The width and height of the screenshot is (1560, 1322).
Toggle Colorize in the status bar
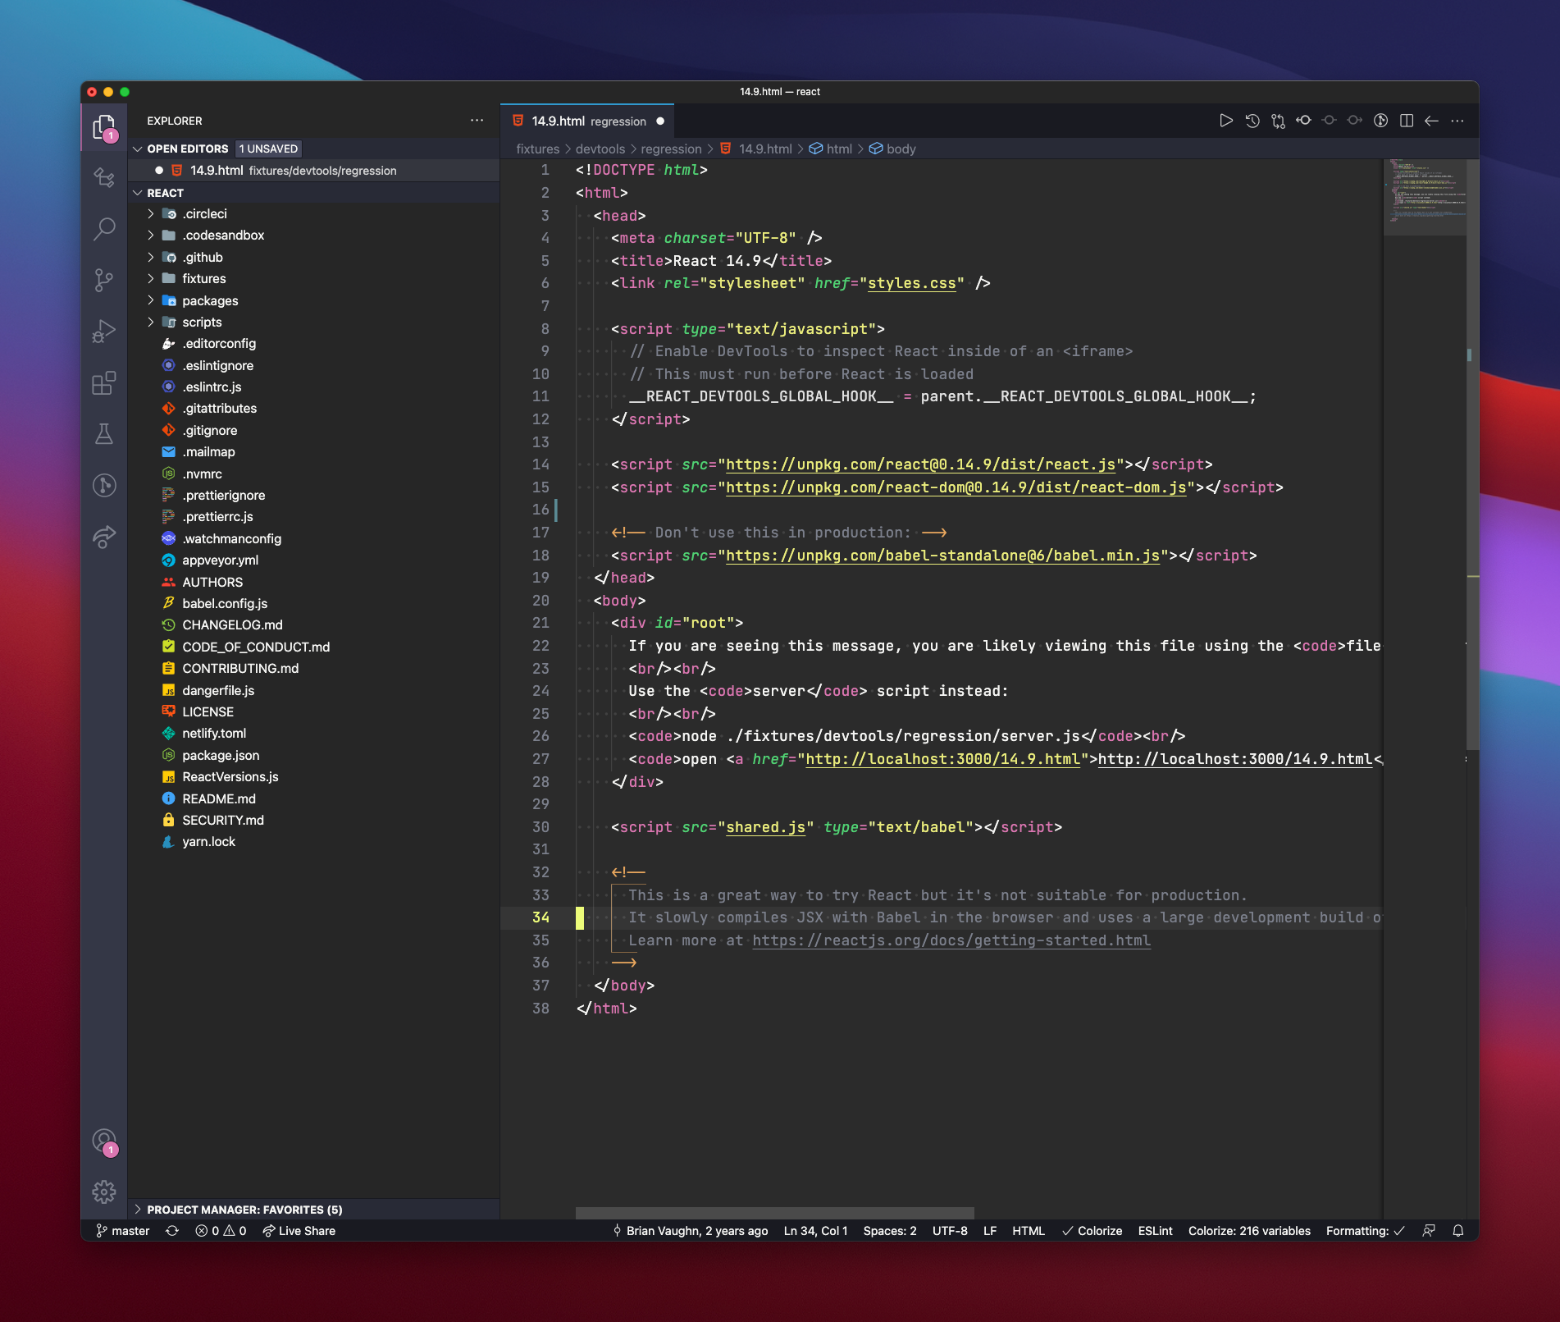1092,1231
